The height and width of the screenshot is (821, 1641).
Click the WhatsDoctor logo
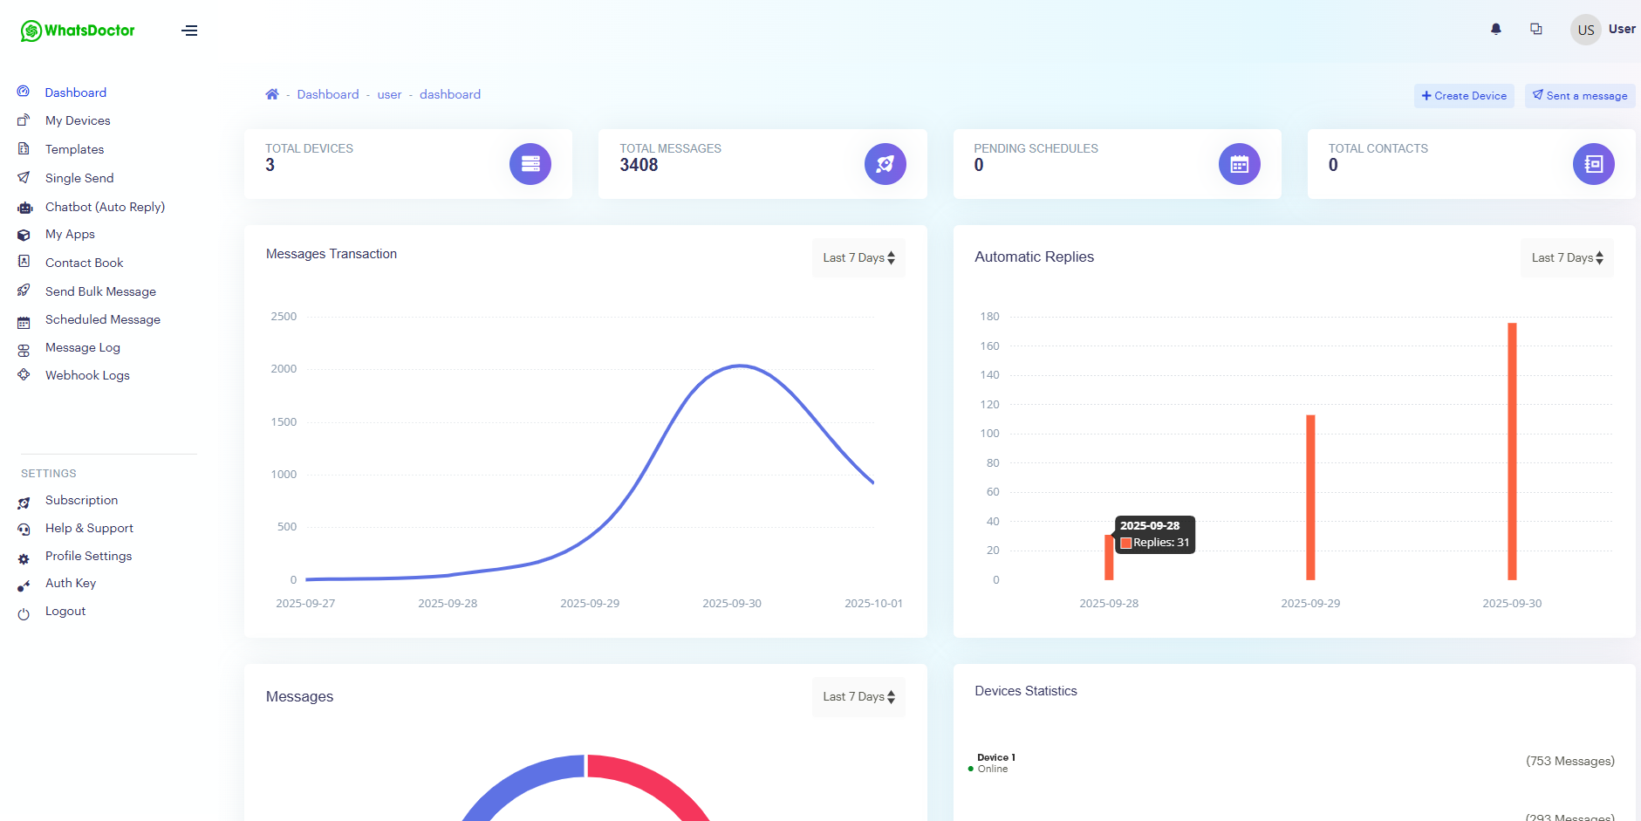coord(78,31)
